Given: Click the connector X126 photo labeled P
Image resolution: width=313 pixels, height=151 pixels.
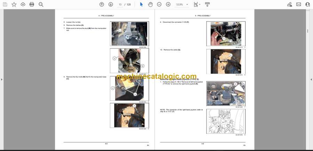Looking at the screenshot, I should (x=226, y=34).
